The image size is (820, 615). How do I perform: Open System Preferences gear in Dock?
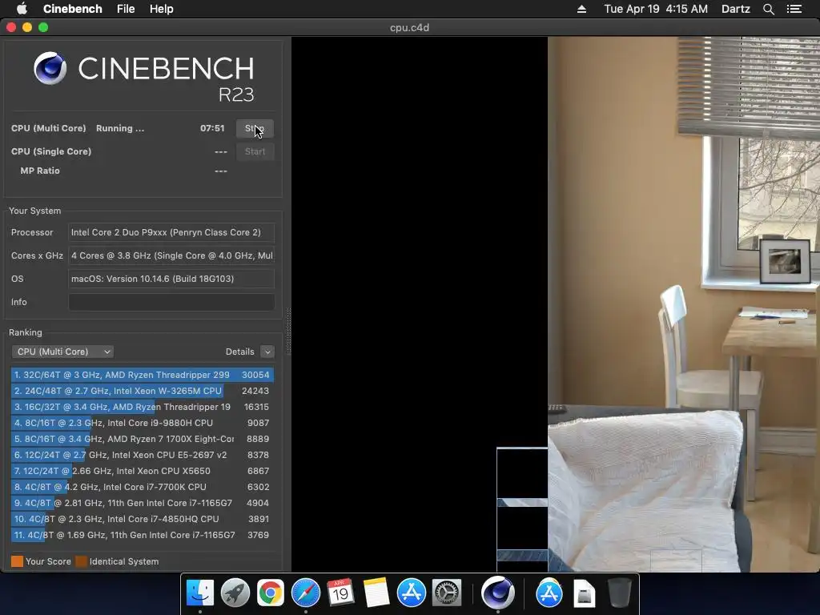pyautogui.click(x=447, y=593)
